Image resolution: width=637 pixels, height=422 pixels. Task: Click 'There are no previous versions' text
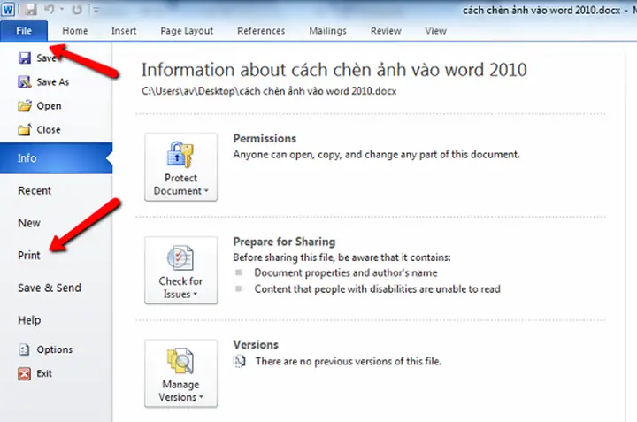[349, 362]
